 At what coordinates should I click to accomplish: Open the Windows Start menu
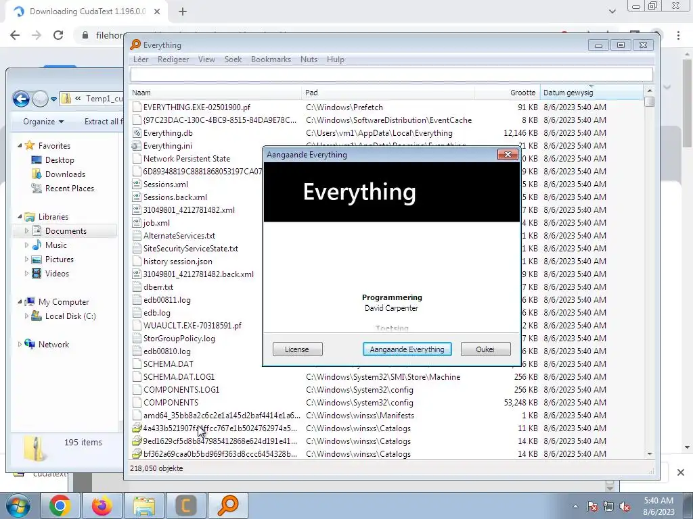(x=18, y=505)
